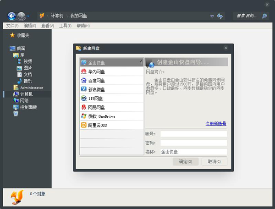Click the 控制面板 icon
This screenshot has width=275, height=209.
[16, 107]
